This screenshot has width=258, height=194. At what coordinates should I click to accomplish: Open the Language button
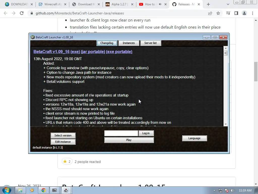[x=195, y=138]
